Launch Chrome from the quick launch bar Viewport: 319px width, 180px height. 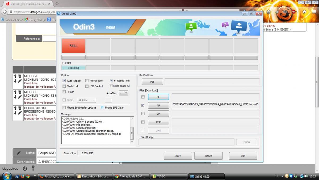coord(28,176)
